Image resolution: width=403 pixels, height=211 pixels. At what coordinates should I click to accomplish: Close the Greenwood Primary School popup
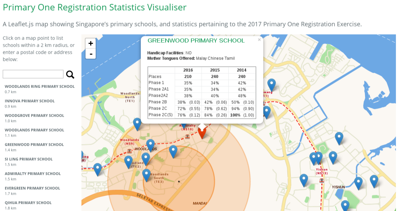pos(259,40)
